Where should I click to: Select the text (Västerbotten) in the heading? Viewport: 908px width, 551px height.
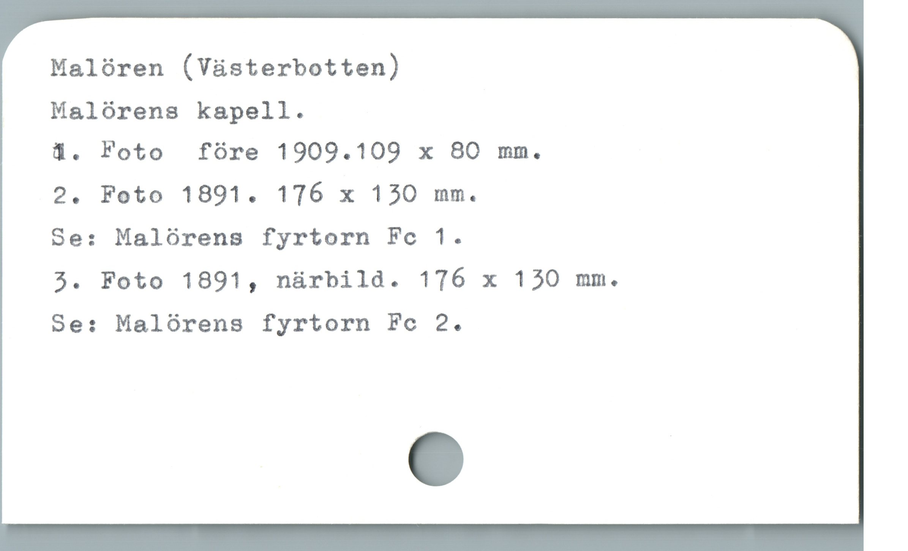(x=291, y=69)
